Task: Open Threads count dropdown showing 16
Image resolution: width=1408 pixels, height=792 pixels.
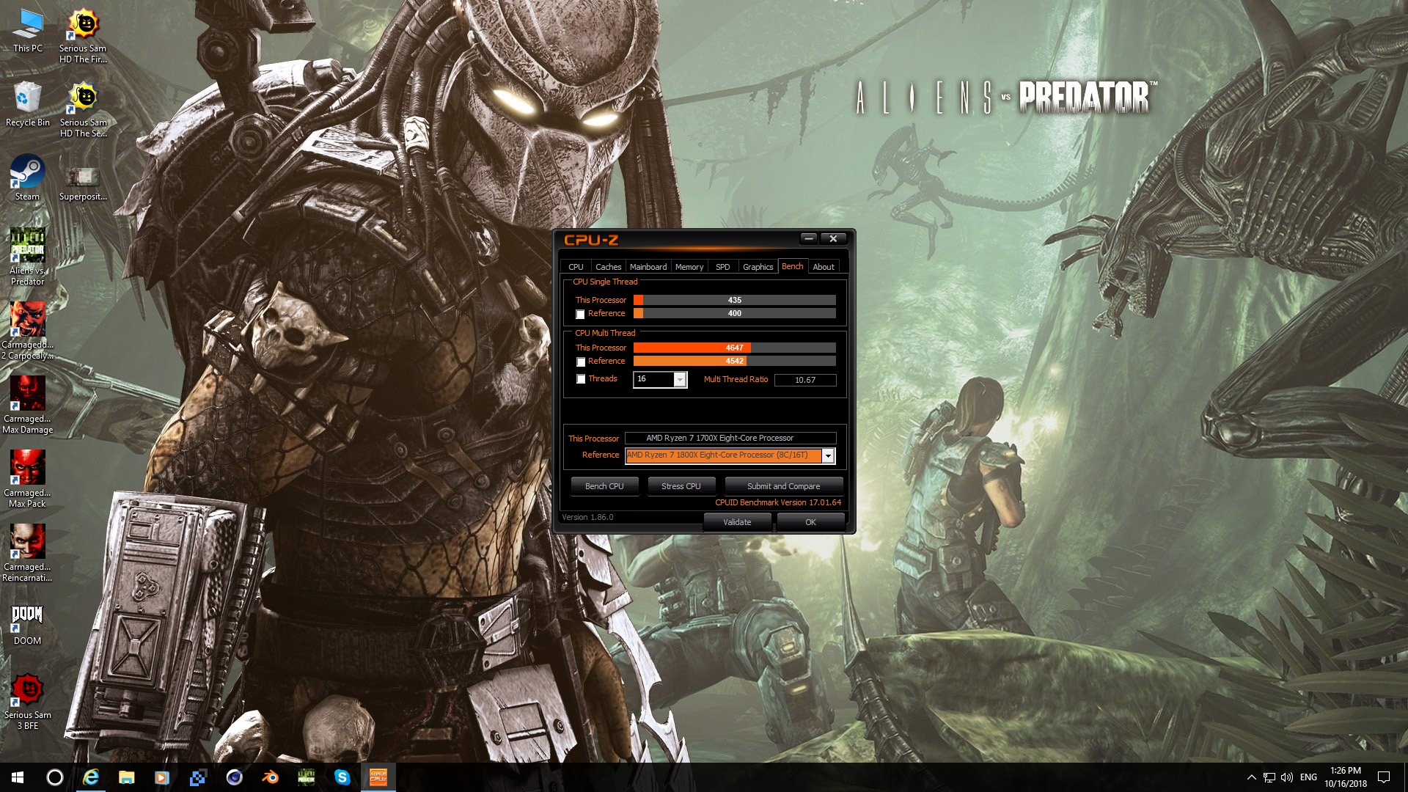Action: (680, 379)
